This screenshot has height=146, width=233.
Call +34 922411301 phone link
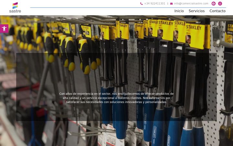pyautogui.click(x=155, y=4)
